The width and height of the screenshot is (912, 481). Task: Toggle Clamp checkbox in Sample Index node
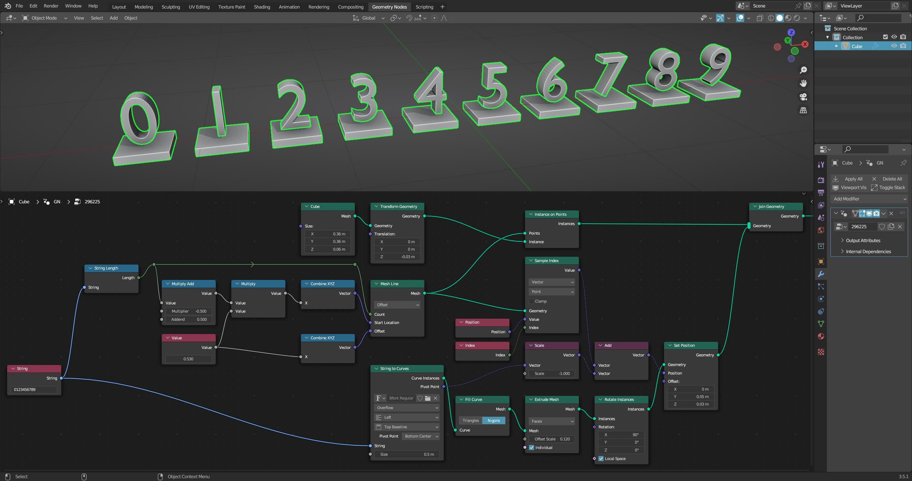pyautogui.click(x=532, y=301)
